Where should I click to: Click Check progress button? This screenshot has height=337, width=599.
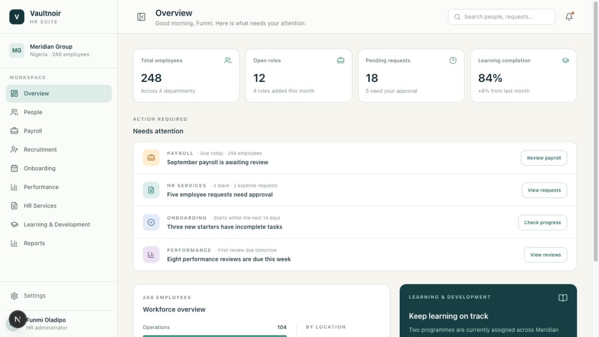542,222
